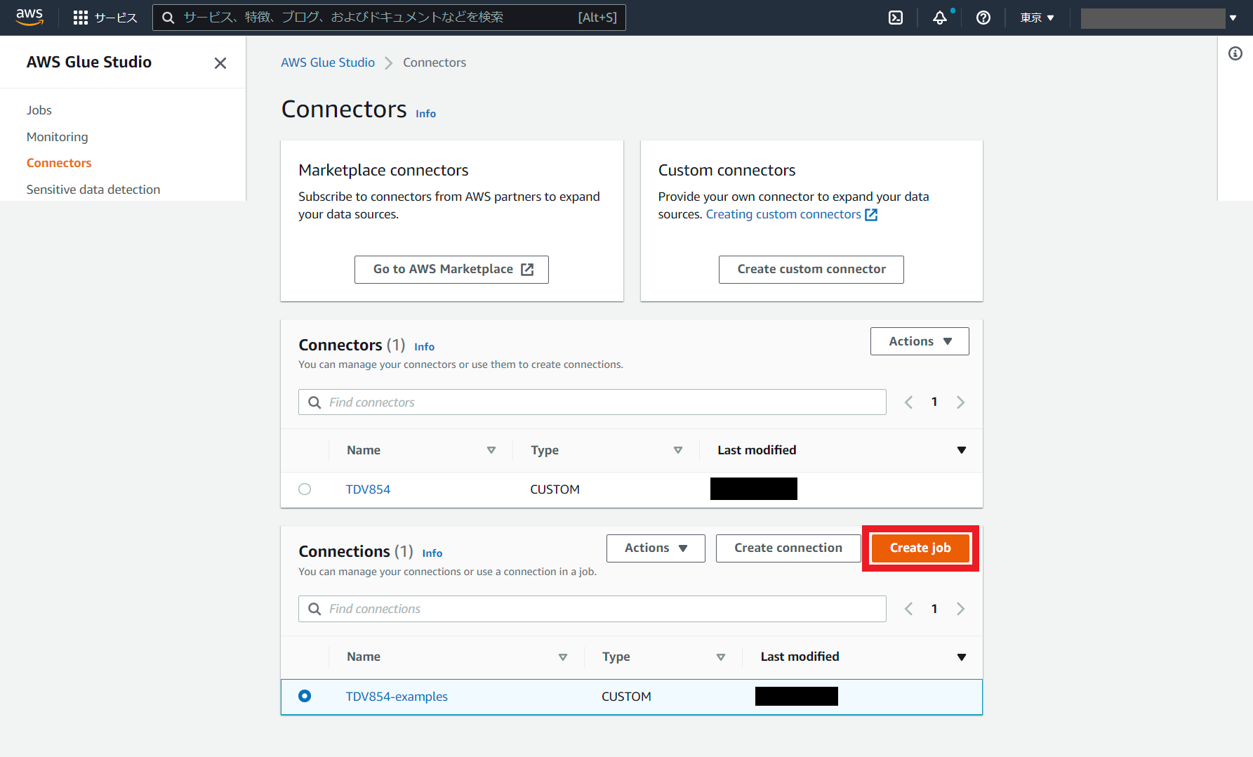Open Jobs in the sidebar
The width and height of the screenshot is (1253, 757).
pyautogui.click(x=39, y=110)
